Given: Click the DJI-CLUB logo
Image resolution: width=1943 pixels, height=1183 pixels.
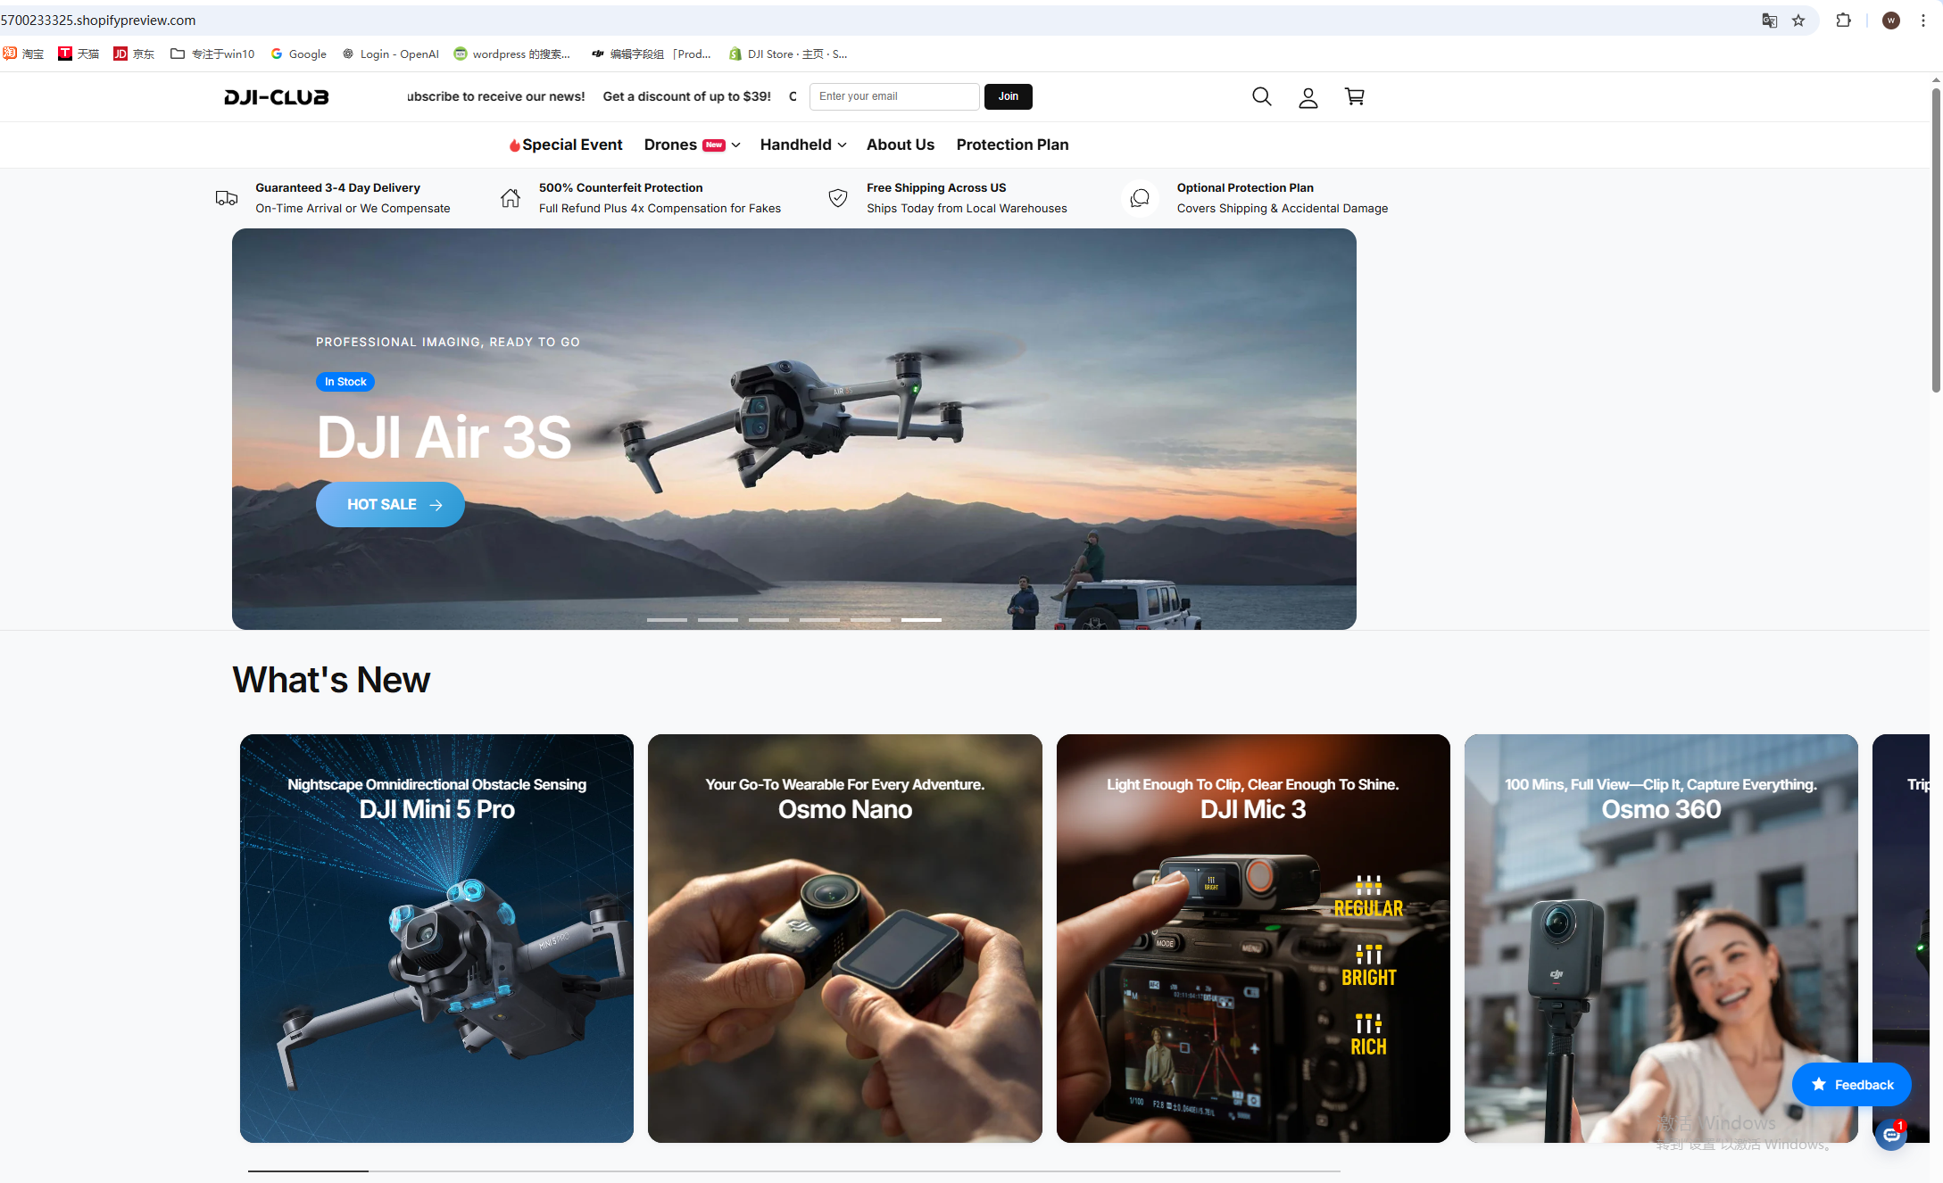Looking at the screenshot, I should click(x=276, y=96).
